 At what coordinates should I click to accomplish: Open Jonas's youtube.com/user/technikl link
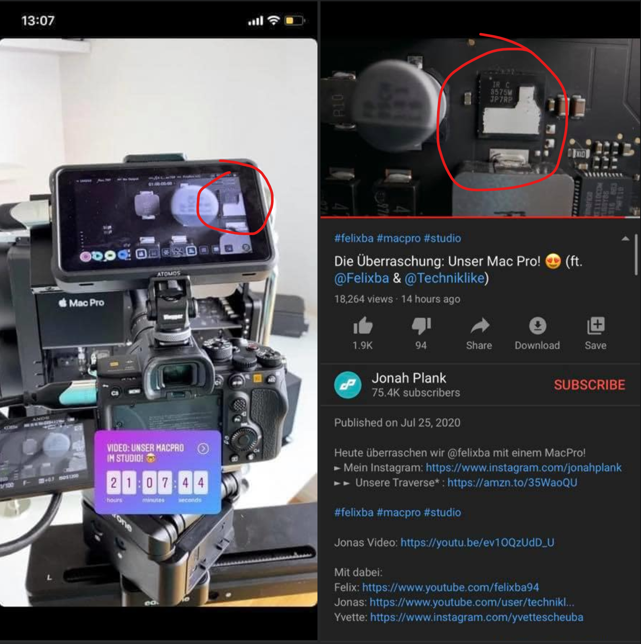[472, 602]
